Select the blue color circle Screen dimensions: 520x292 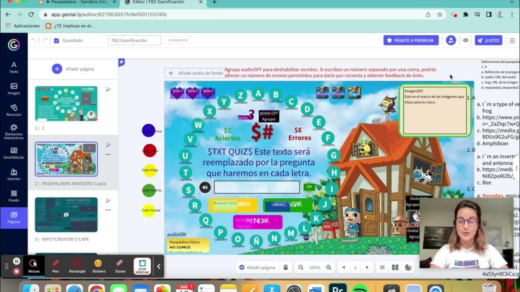point(149,130)
